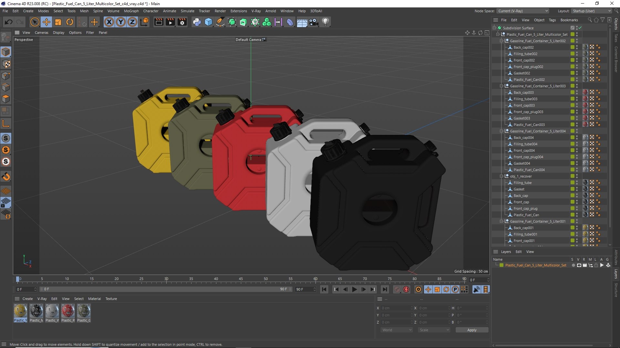The height and width of the screenshot is (348, 620).
Task: Select the Rotate tool
Action: [x=70, y=22]
